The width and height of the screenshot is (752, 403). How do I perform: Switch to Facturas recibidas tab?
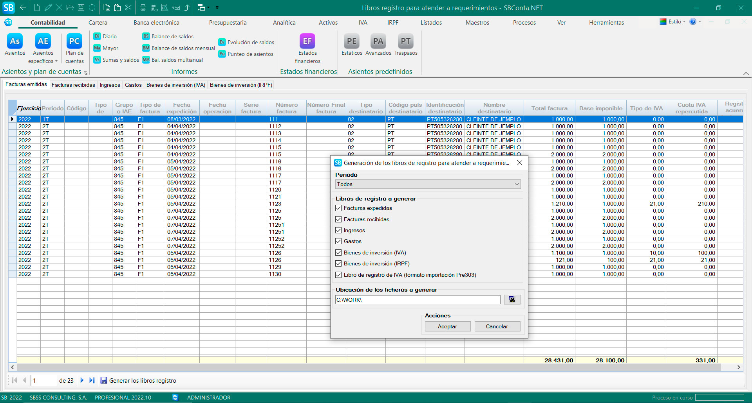pyautogui.click(x=73, y=85)
